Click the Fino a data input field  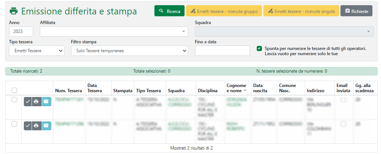coord(222,51)
